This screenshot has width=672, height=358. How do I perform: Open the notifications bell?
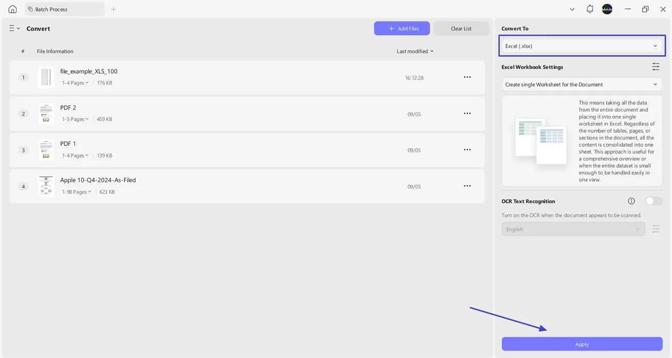pos(590,9)
